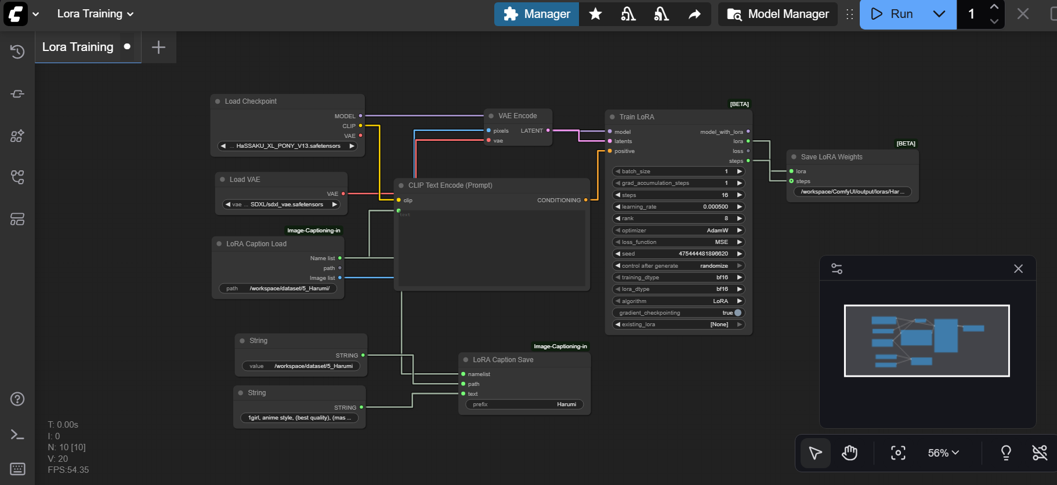This screenshot has height=485, width=1057.
Task: Toggle gradient_checkpointing in Train LoRA
Action: click(737, 313)
